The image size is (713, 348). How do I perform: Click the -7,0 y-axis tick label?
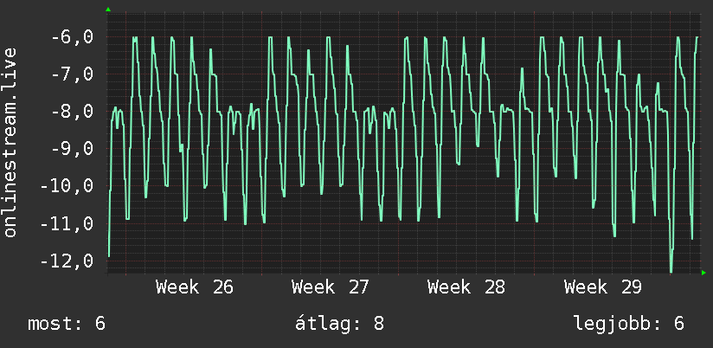73,74
